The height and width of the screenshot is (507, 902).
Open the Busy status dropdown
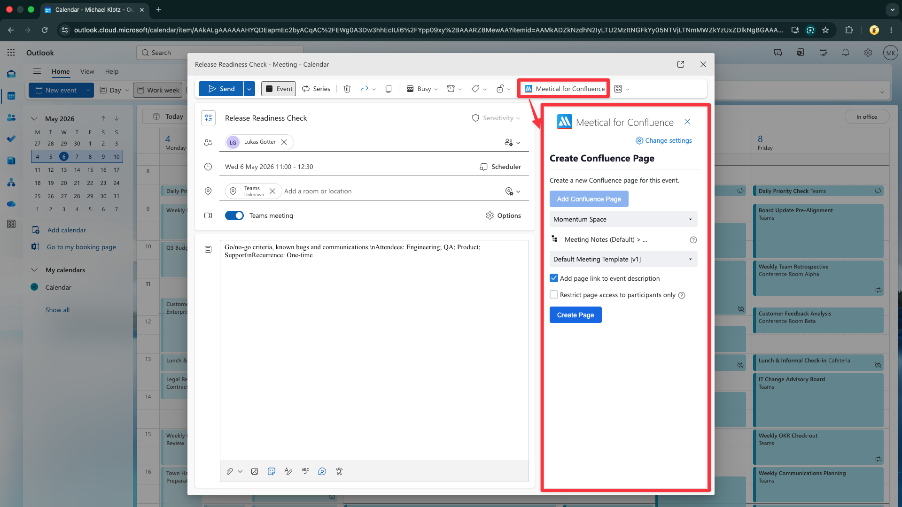pyautogui.click(x=422, y=89)
